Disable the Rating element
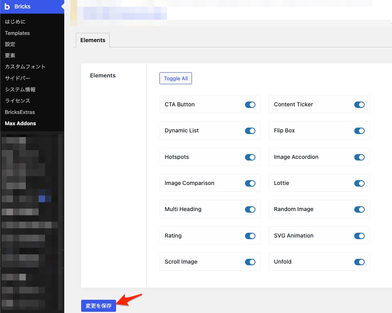The width and height of the screenshot is (392, 313). [250, 236]
